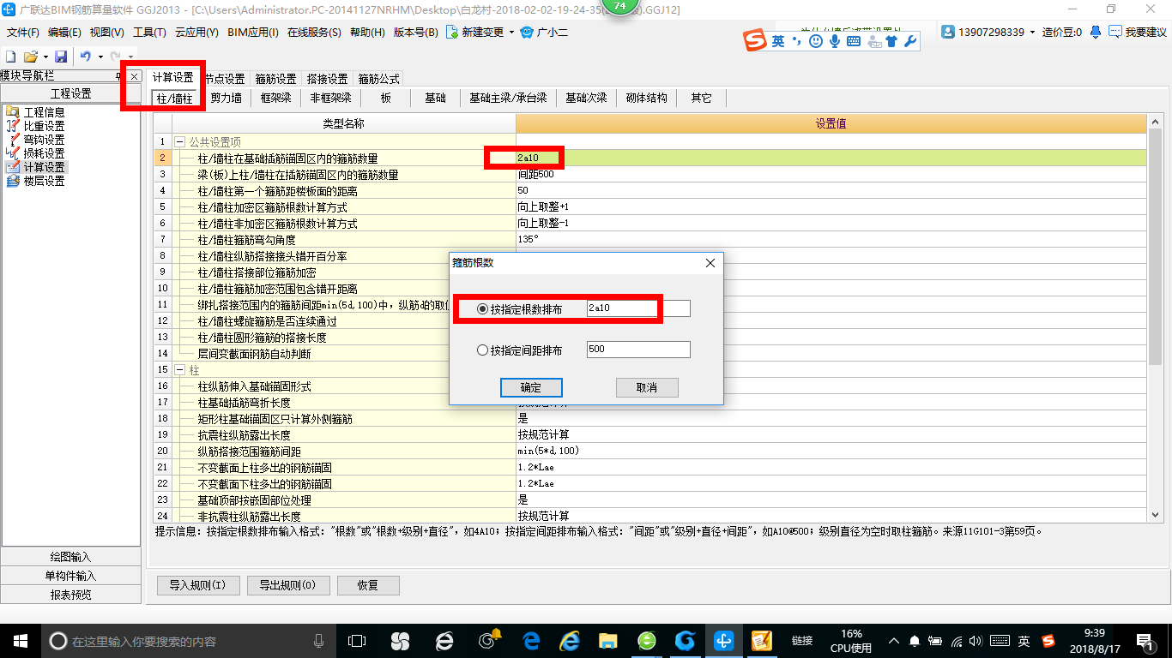
Task: Click the Save disk toolbar icon
Action: pos(61,56)
